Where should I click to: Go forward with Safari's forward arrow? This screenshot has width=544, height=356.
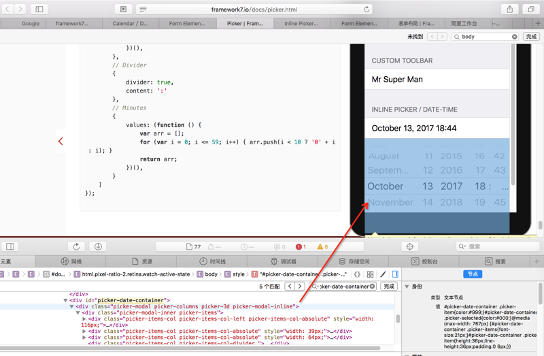coord(20,9)
